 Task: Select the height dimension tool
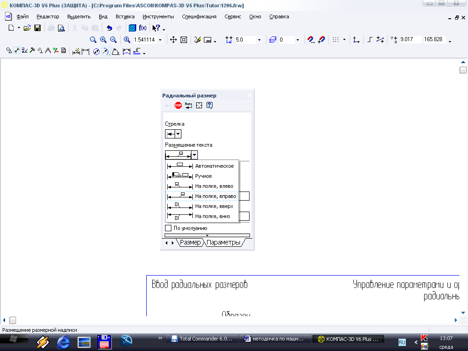click(137, 52)
